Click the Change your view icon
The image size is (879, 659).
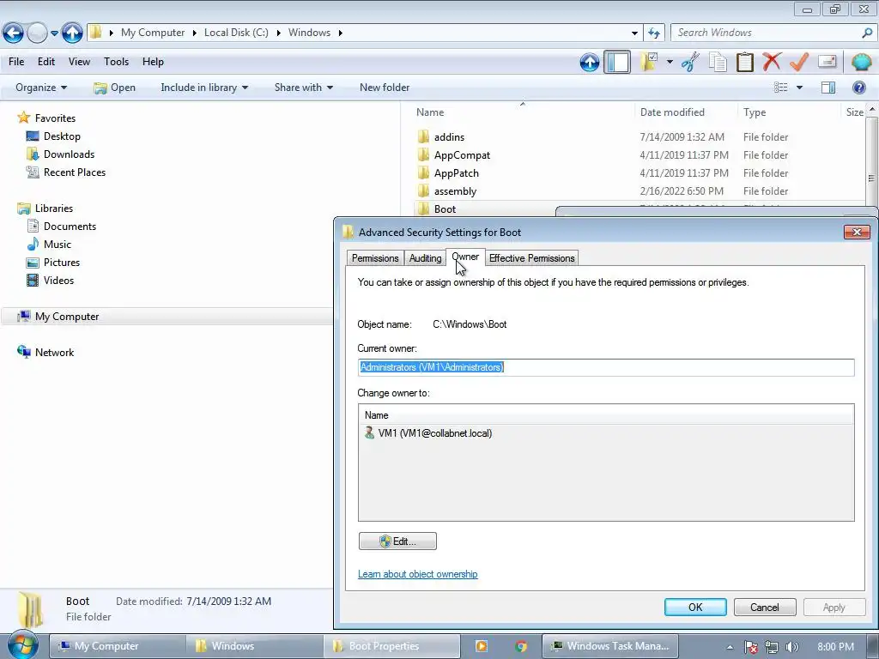[x=780, y=88]
